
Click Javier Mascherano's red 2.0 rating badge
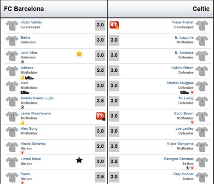[x=100, y=116]
